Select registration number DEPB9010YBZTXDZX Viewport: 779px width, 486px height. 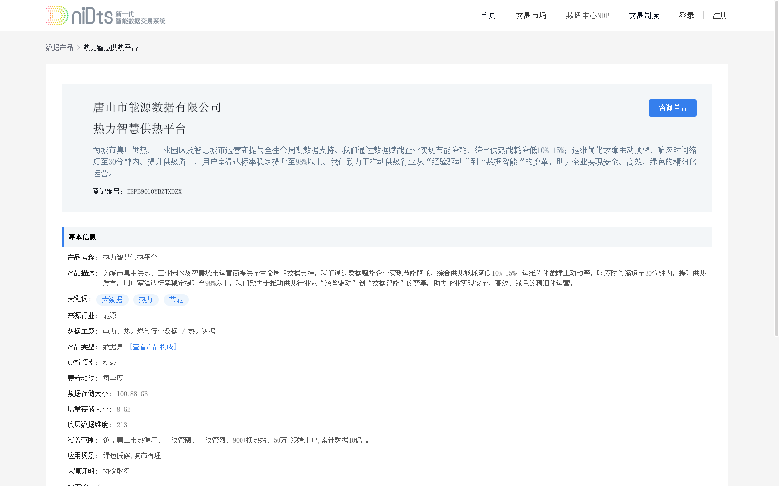pyautogui.click(x=154, y=191)
